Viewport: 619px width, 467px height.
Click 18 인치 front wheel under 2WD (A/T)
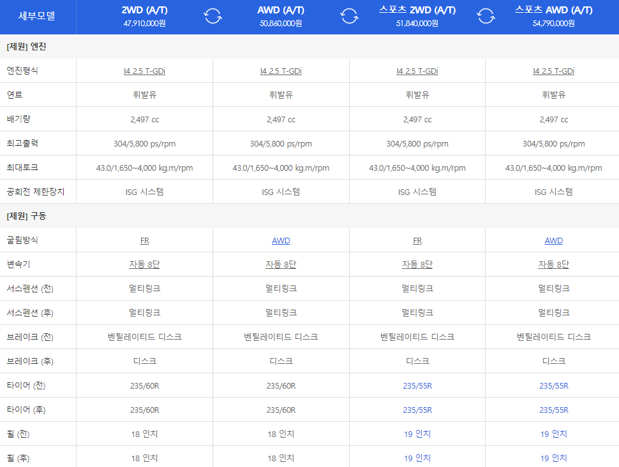point(144,434)
